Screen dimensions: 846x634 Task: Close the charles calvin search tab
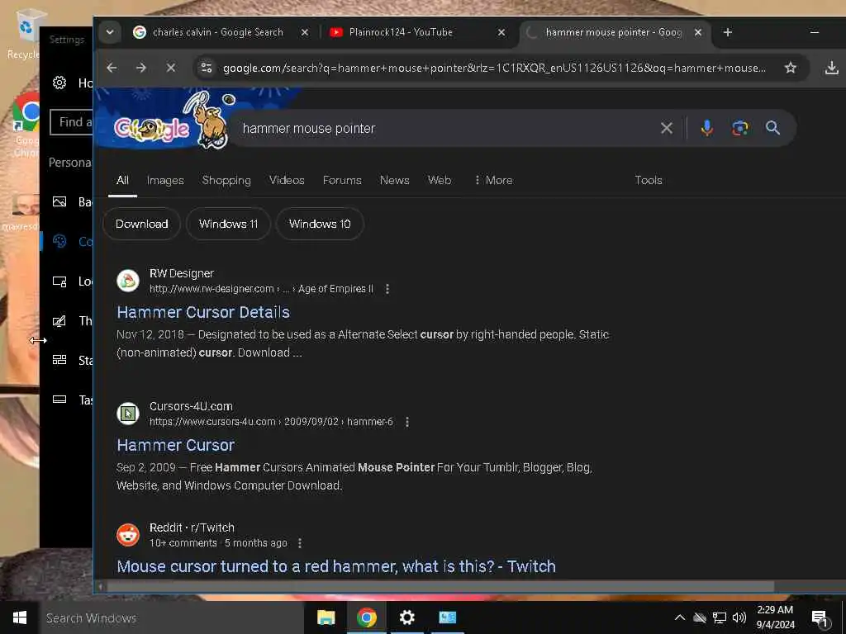[x=305, y=32]
